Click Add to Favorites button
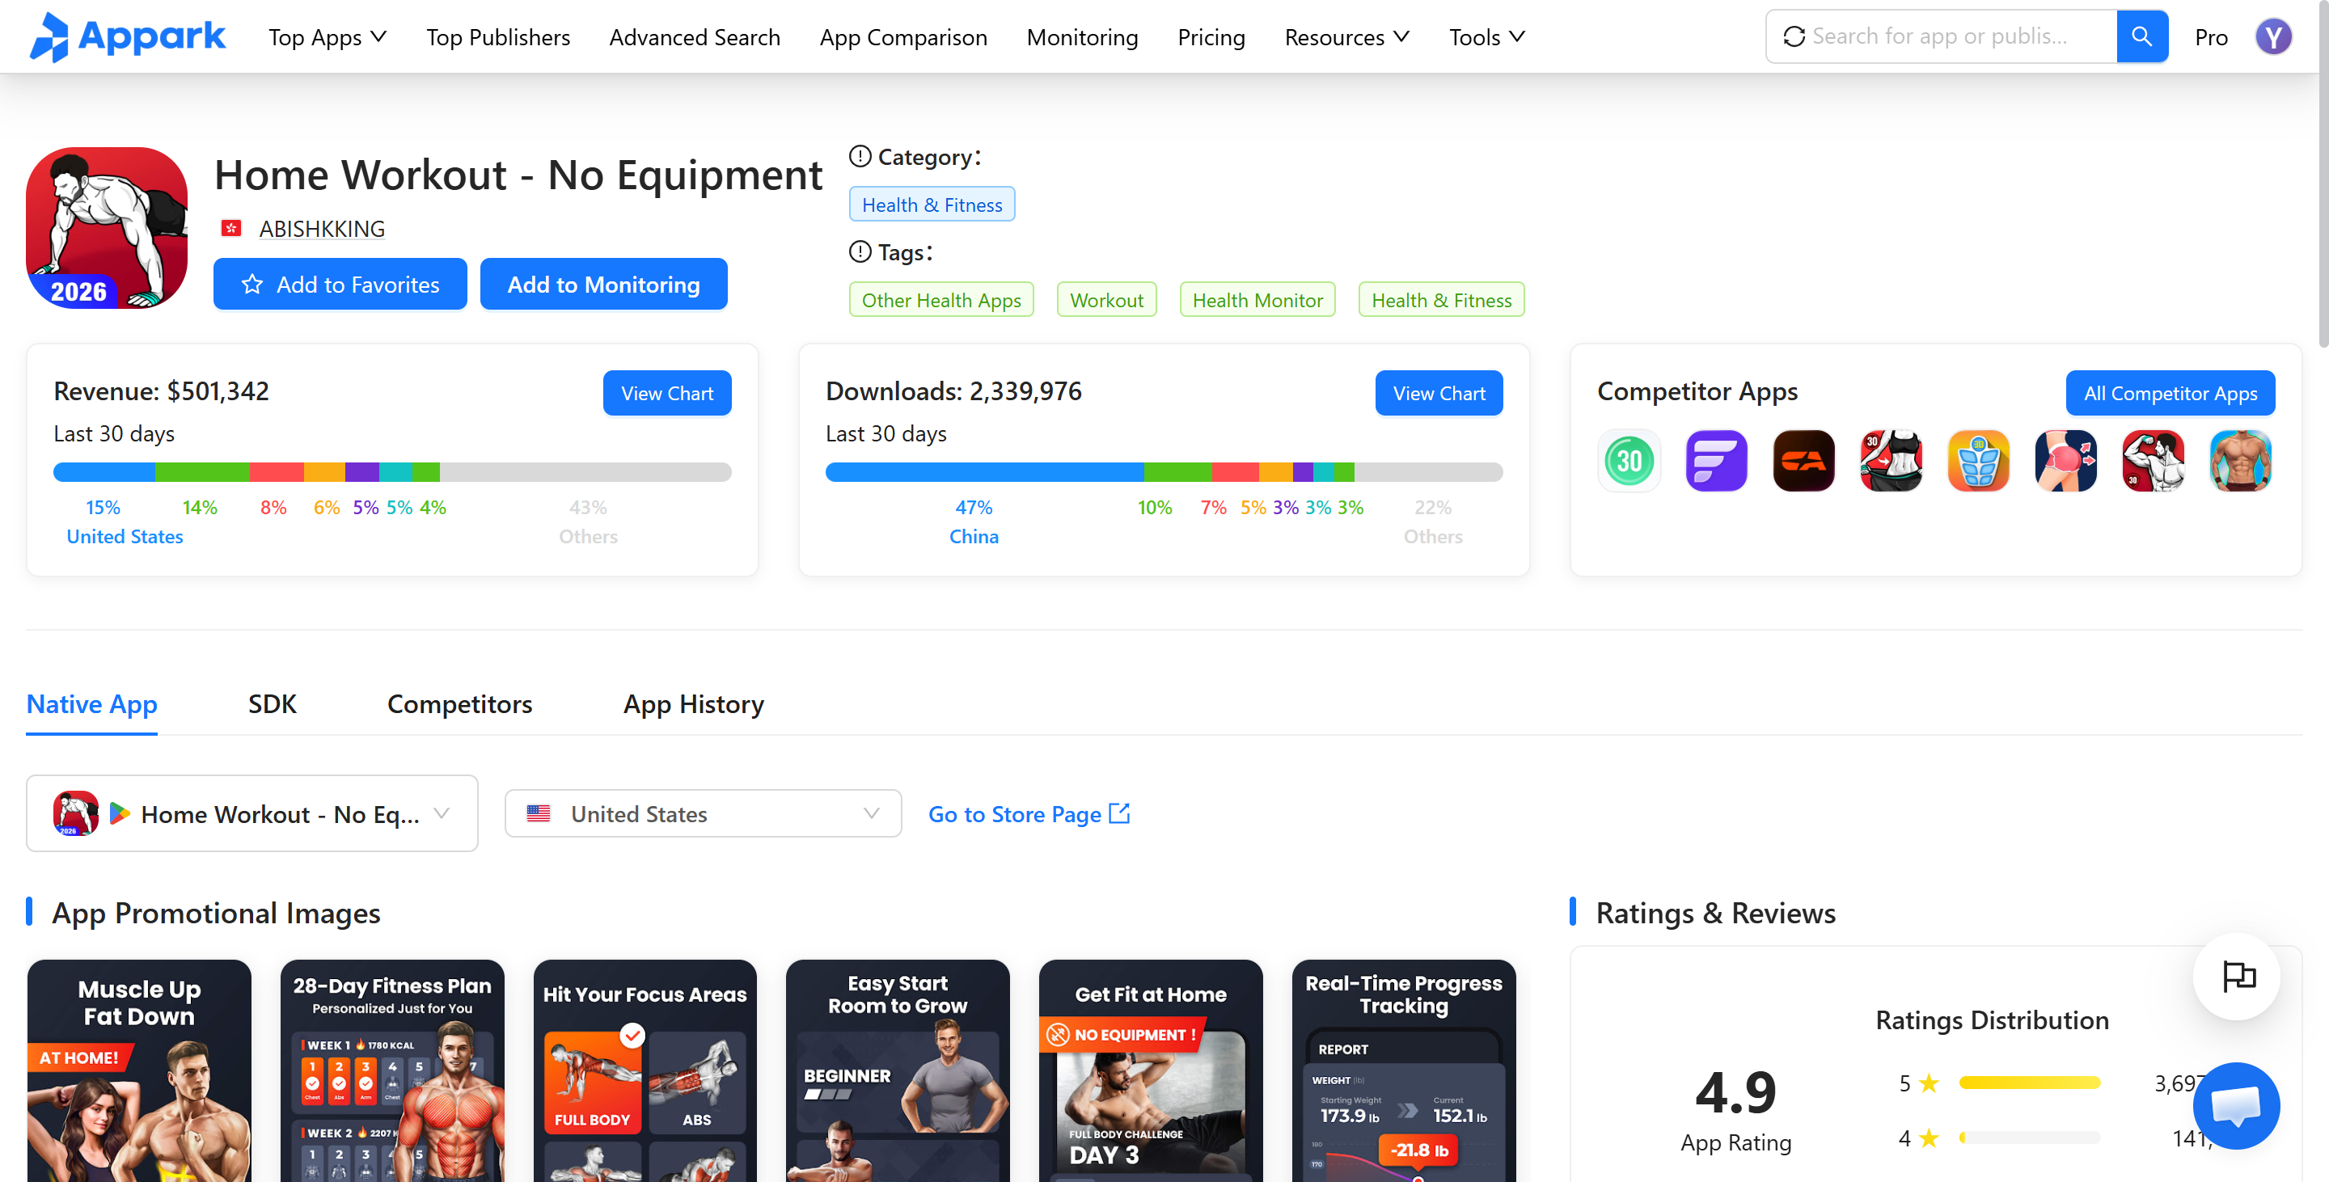 coord(340,284)
